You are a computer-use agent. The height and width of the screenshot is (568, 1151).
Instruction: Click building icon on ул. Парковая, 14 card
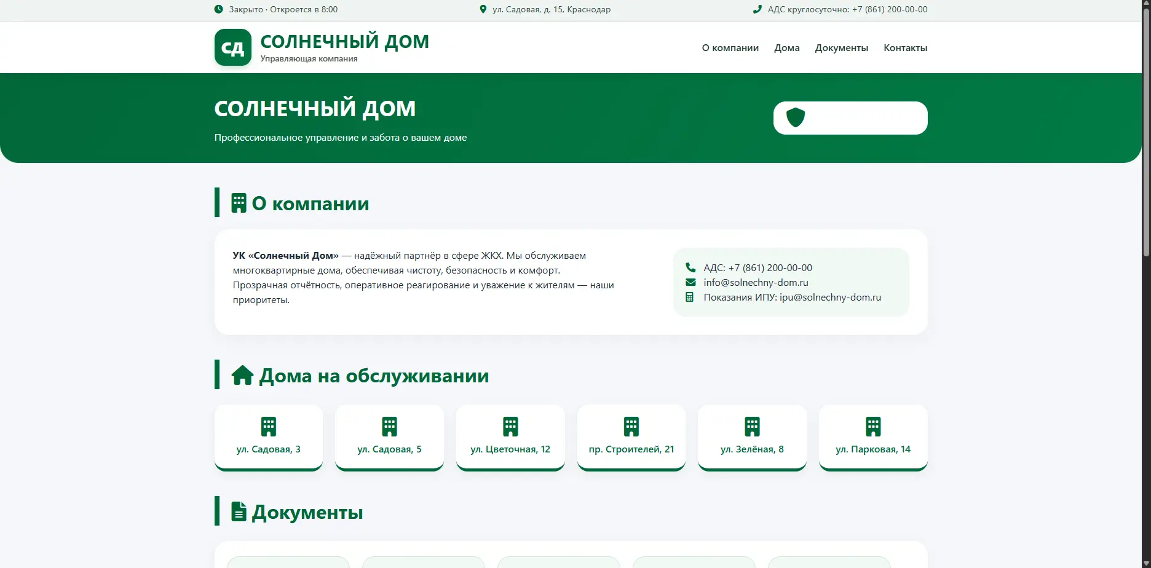873,427
